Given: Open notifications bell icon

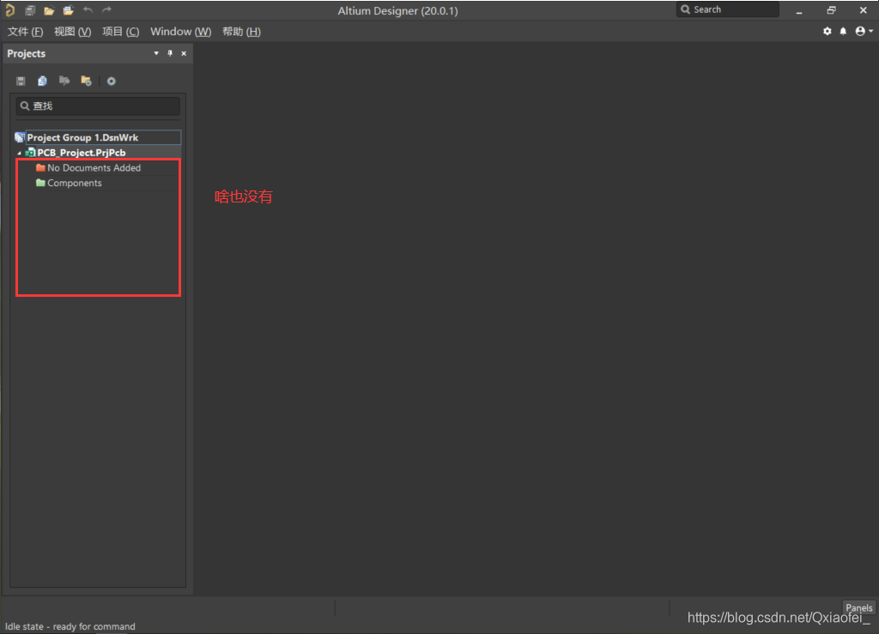Looking at the screenshot, I should [x=843, y=32].
